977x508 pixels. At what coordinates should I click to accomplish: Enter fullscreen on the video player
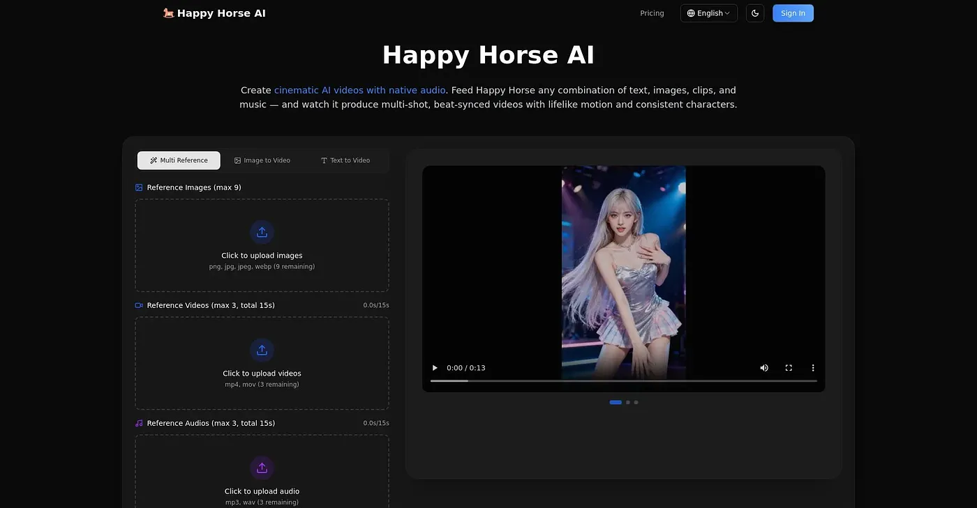coord(789,368)
